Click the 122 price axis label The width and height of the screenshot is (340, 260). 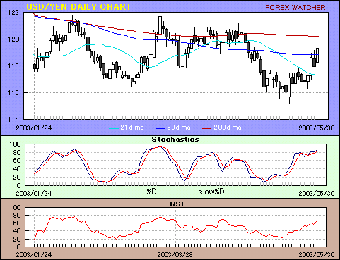(x=13, y=13)
